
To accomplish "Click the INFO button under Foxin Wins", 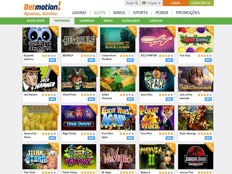I will [x=169, y=138].
